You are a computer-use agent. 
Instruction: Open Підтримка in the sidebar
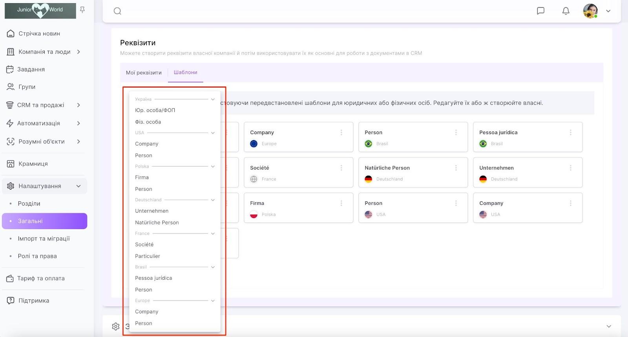click(34, 301)
